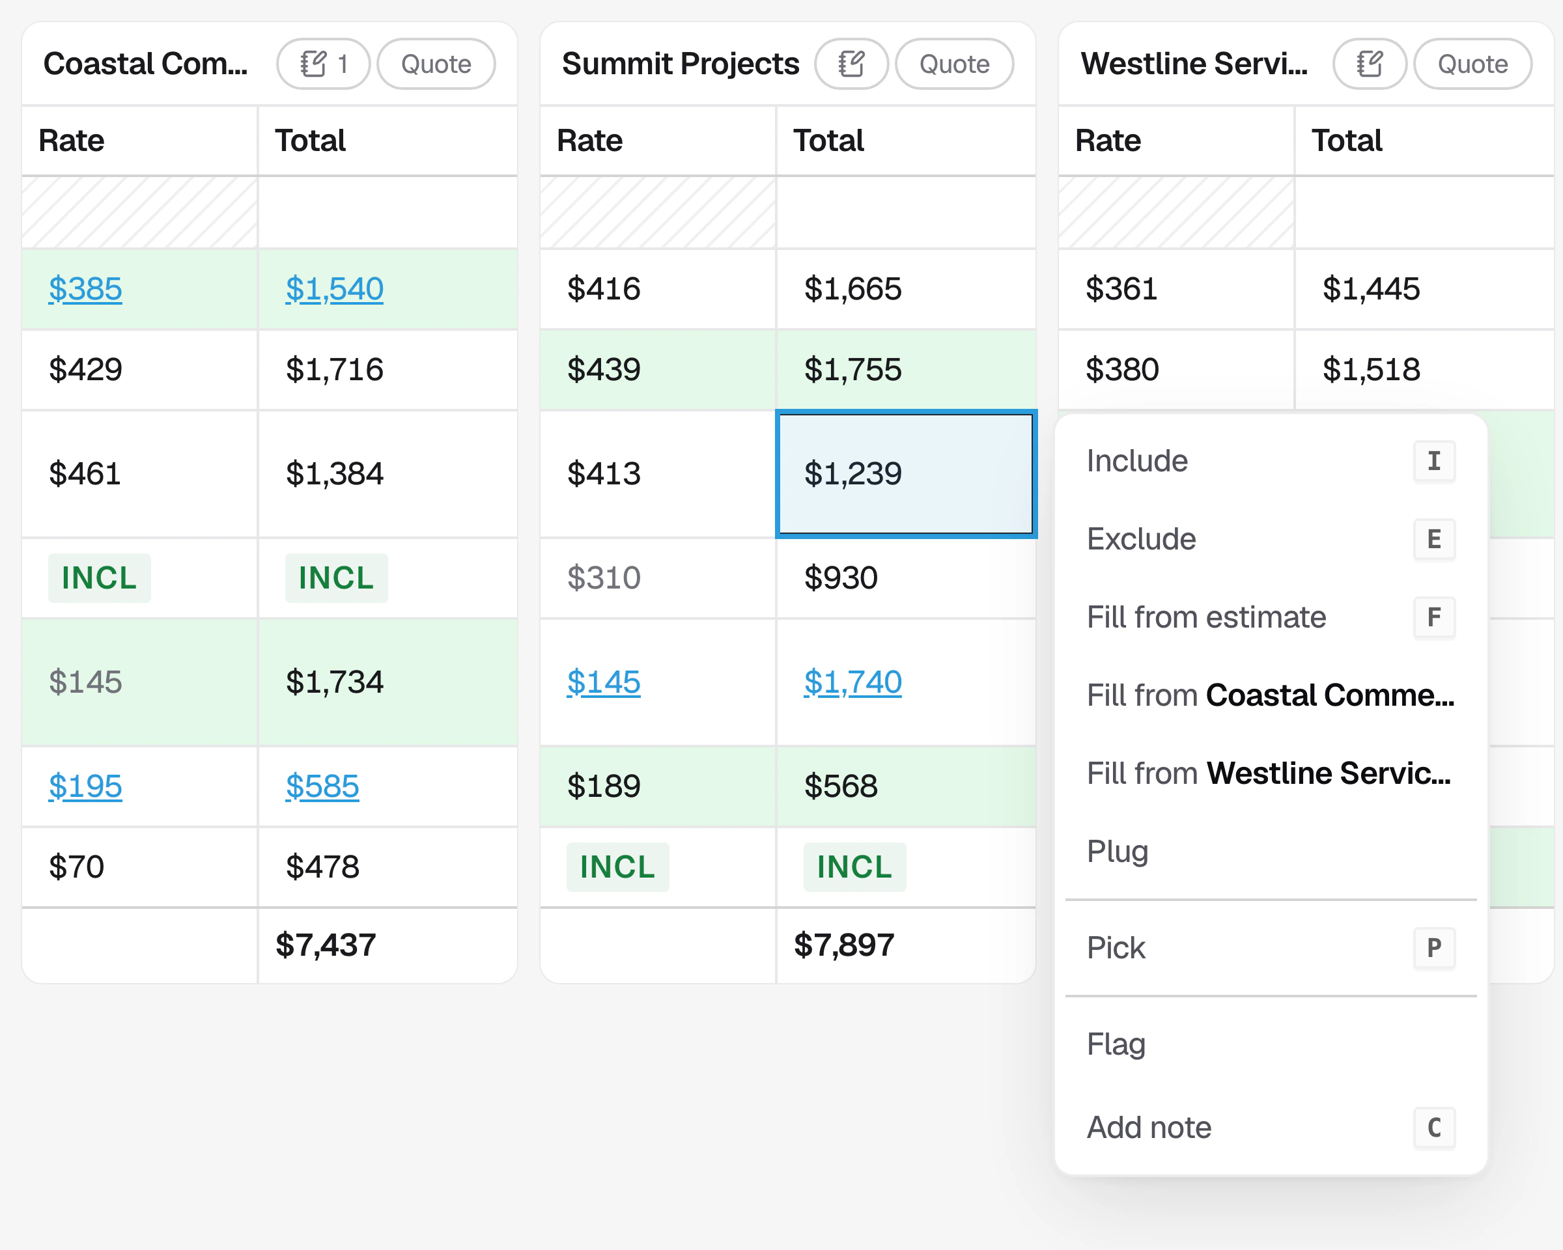Image resolution: width=1563 pixels, height=1250 pixels.
Task: Select the highlighted $1,239 total cell
Action: coord(906,475)
